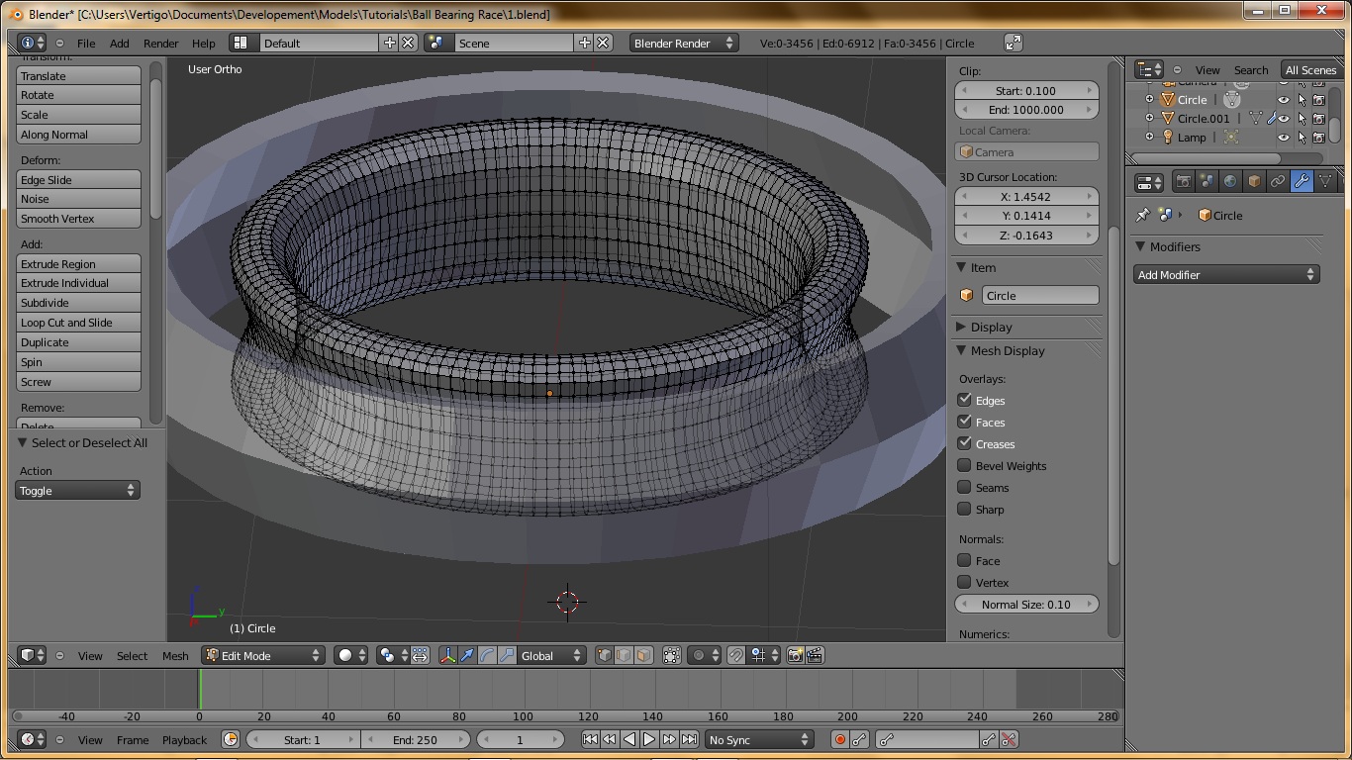Open the Select menu in 3D view
This screenshot has height=760, width=1352.
pos(132,655)
